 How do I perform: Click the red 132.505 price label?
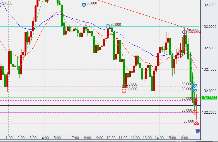pyautogui.click(x=194, y=31)
